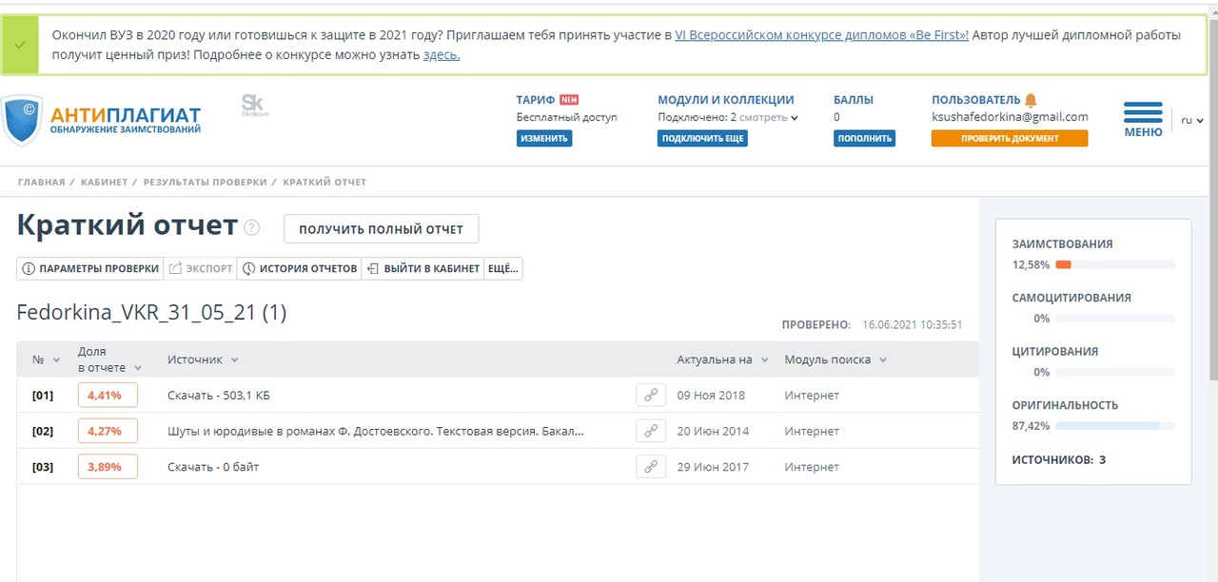
Task: Click the help question mark beside Краткий отчет
Action: (251, 227)
